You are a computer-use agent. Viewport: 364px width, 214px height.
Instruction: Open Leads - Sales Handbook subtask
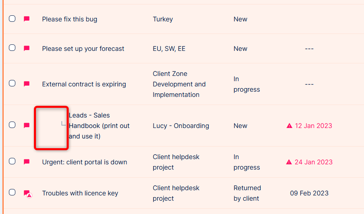pos(99,126)
